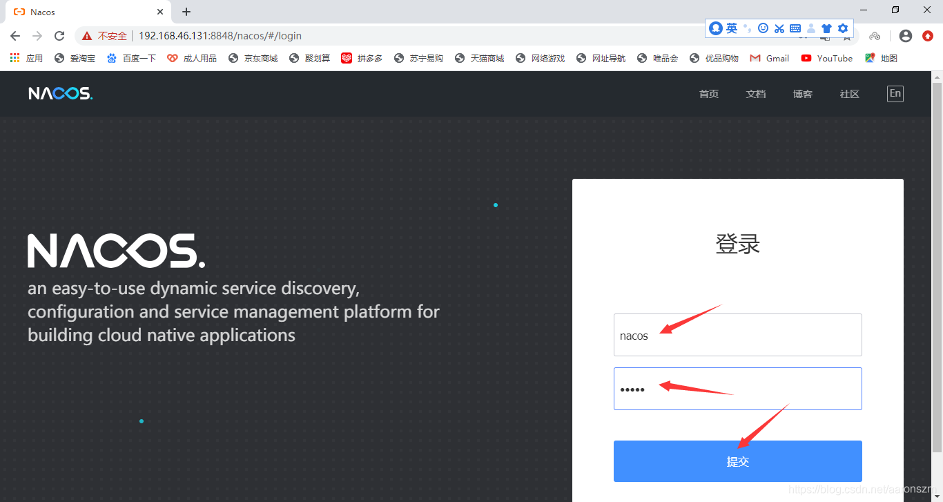Open 文档 in the Nacos header
943x502 pixels.
pyautogui.click(x=756, y=94)
